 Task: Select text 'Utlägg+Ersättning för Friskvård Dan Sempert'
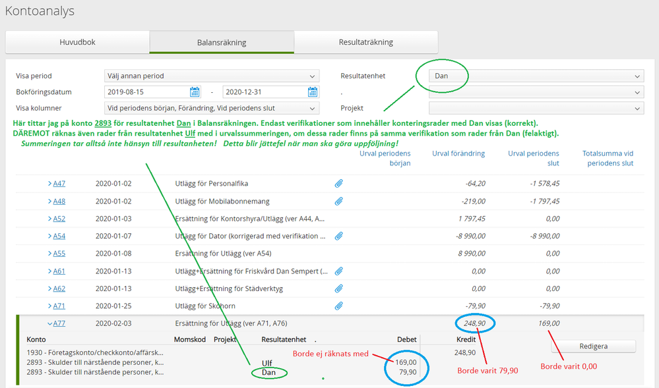[x=251, y=271]
